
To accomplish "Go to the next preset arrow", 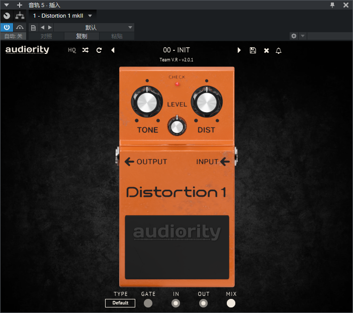I will point(239,50).
